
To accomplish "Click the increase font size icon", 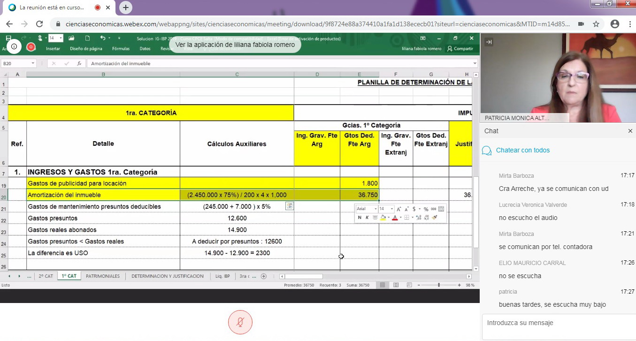I will point(399,209).
